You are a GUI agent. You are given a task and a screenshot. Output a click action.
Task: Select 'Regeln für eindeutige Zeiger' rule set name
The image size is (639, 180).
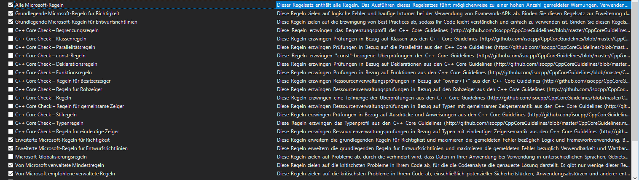click(67, 131)
